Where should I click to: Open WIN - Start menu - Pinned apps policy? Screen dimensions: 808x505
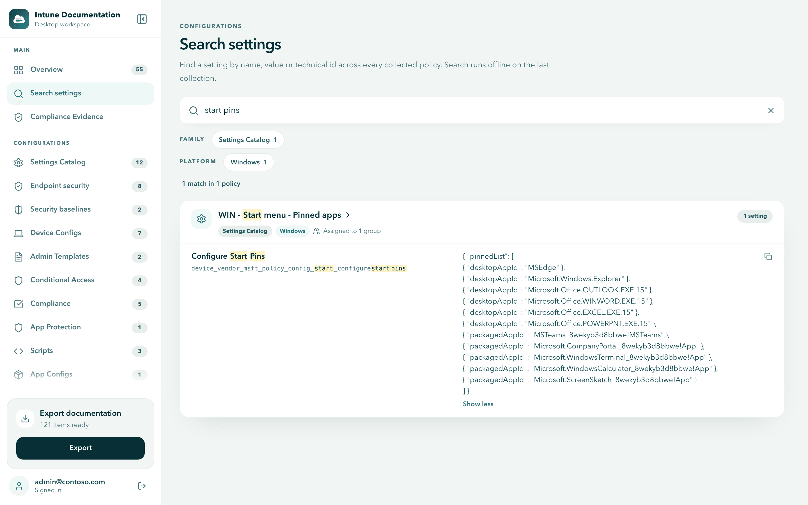click(279, 215)
